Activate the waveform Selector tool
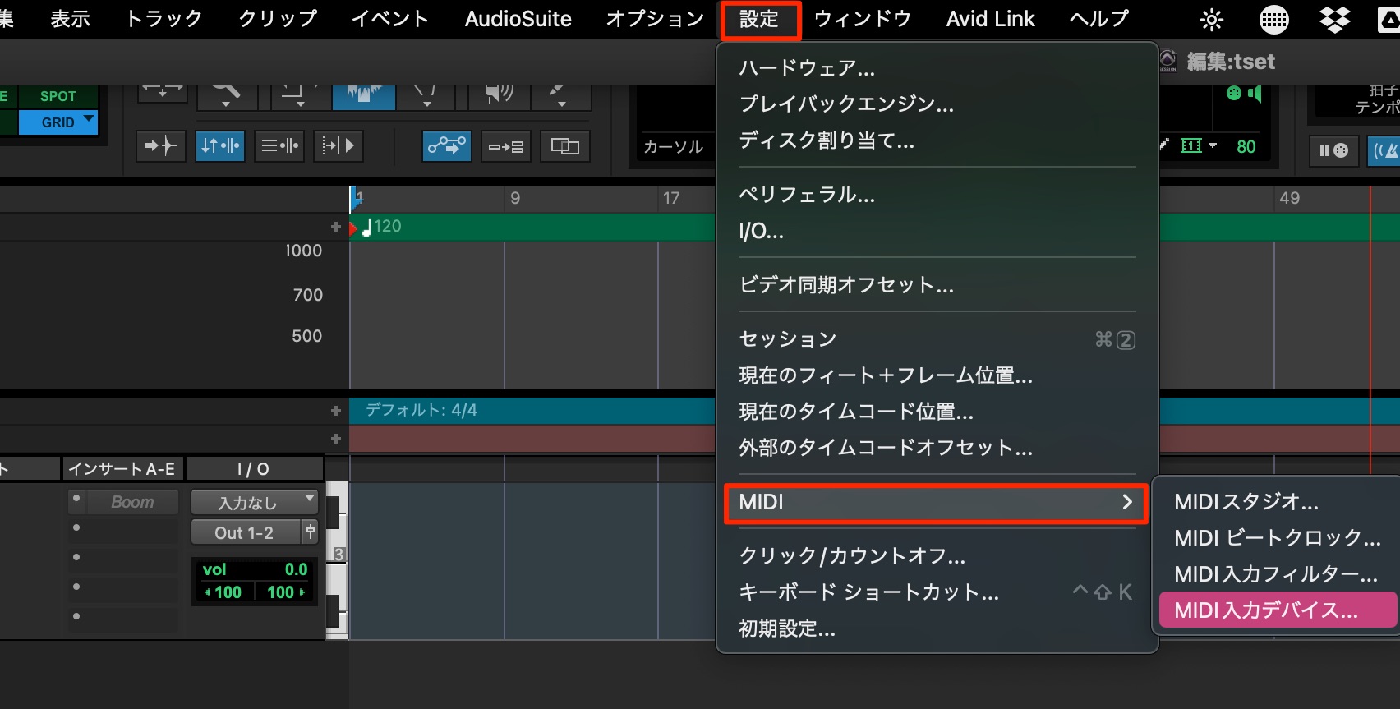 [364, 95]
